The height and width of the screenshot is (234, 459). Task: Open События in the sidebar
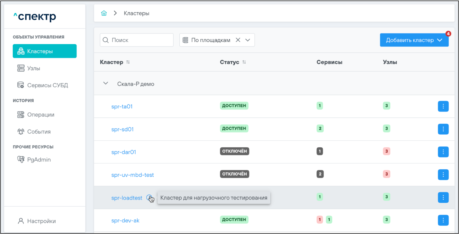39,132
